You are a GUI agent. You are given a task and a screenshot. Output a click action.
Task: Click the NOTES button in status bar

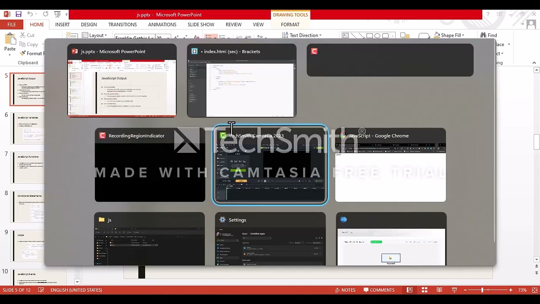point(345,290)
